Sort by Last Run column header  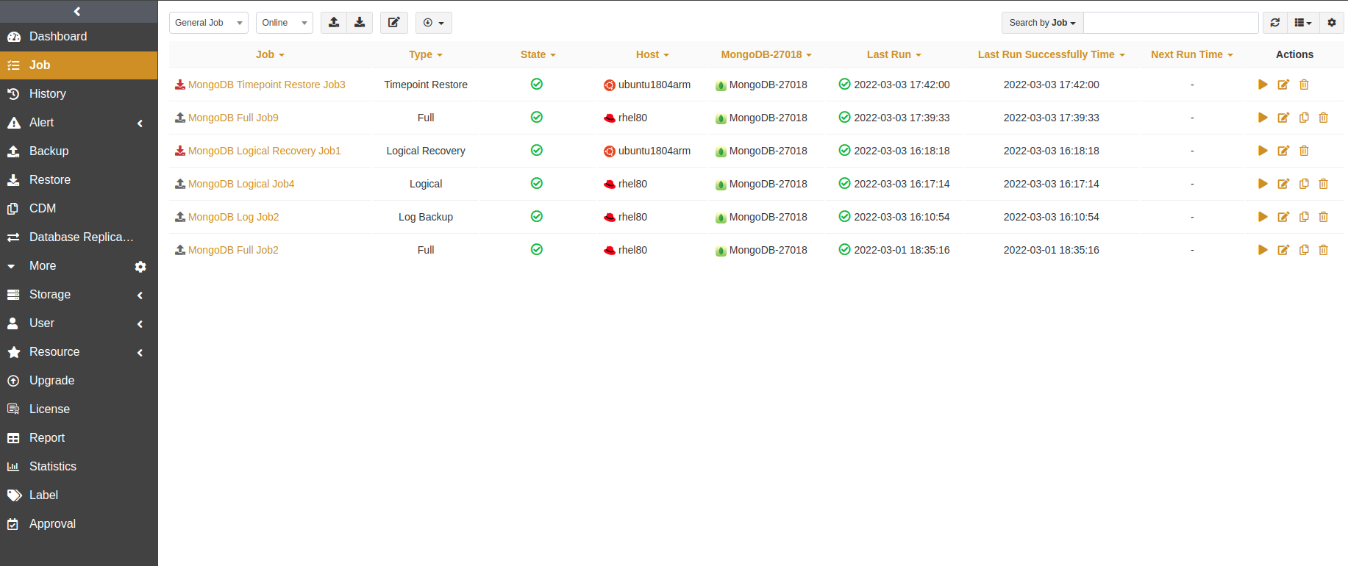click(x=894, y=54)
